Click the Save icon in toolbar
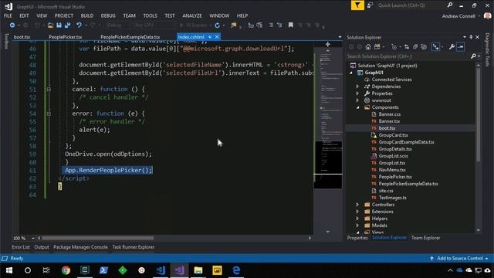494x278 pixels. point(59,25)
